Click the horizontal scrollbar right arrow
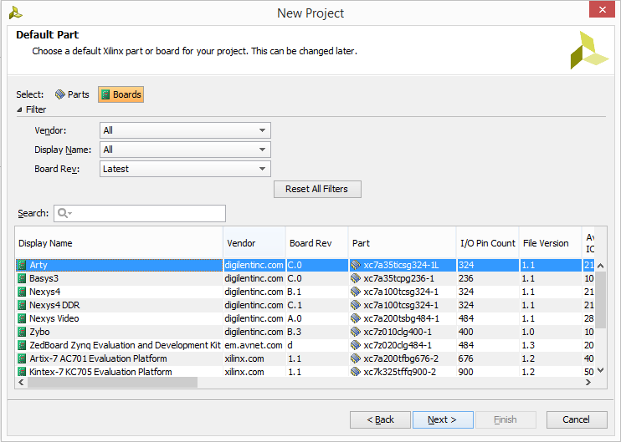621x442 pixels. [x=588, y=383]
